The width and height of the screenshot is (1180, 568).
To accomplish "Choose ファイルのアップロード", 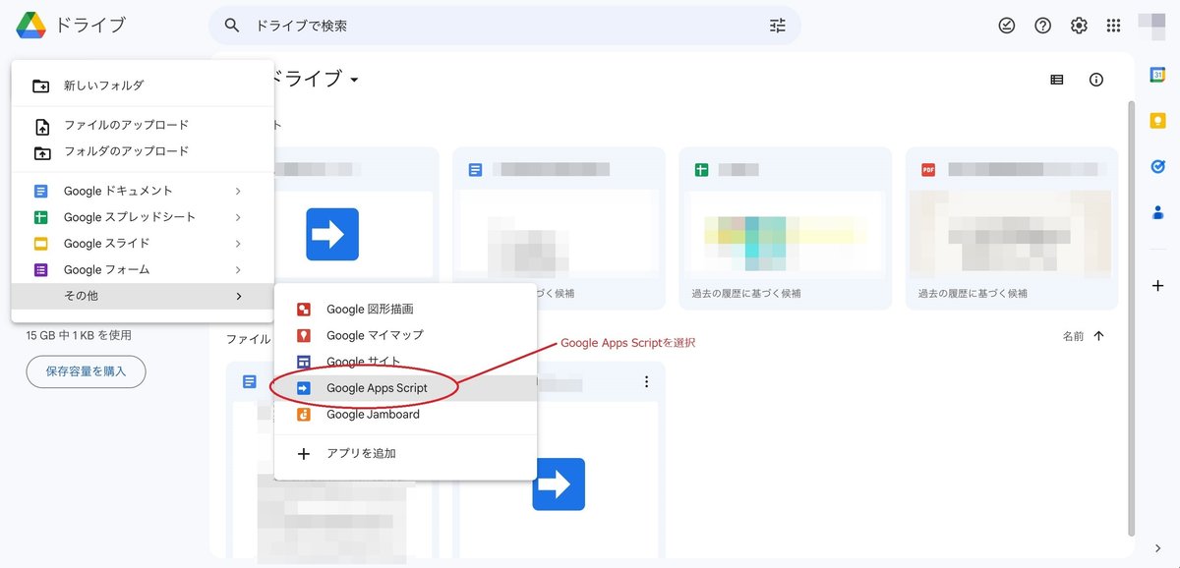I will [143, 126].
